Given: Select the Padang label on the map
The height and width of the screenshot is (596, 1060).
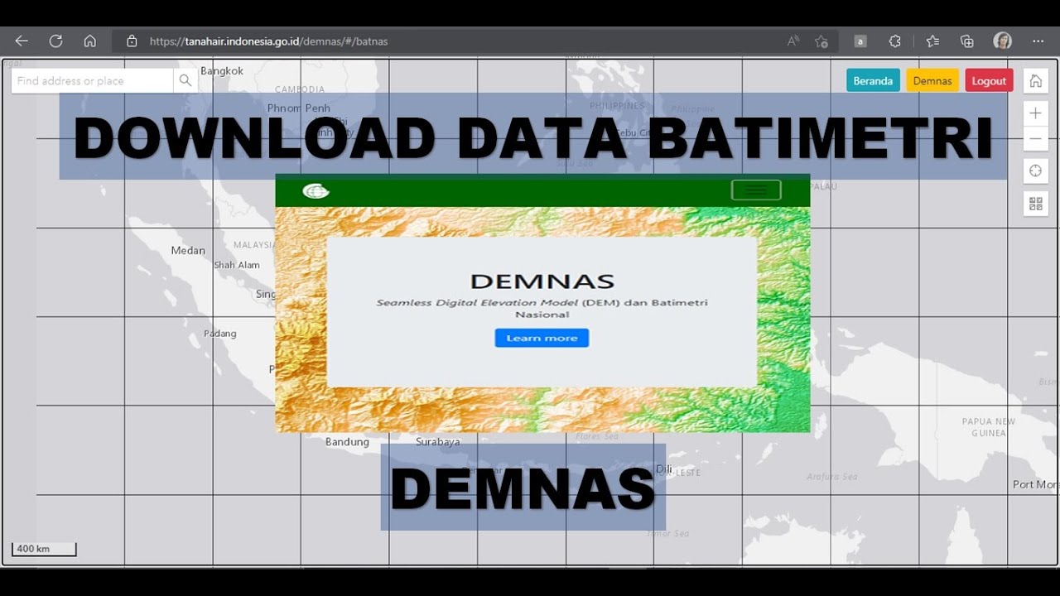Looking at the screenshot, I should (x=220, y=334).
